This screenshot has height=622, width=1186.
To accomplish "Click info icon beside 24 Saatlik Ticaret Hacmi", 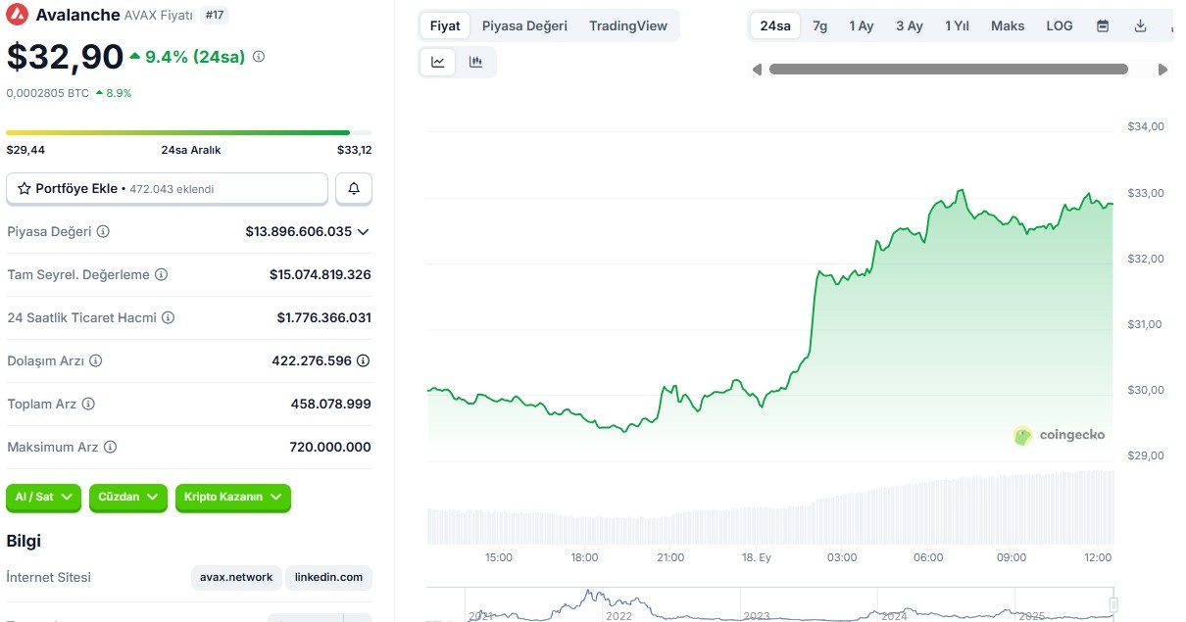I will coord(168,318).
